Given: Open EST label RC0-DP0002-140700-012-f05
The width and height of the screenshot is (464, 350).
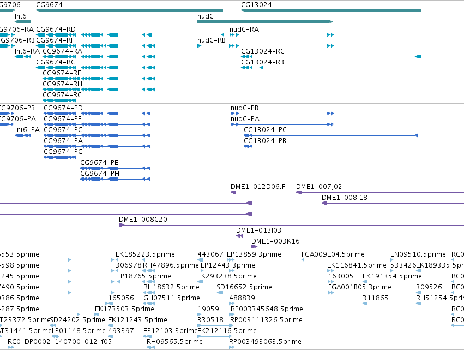Looking at the screenshot, I should 59,342.
